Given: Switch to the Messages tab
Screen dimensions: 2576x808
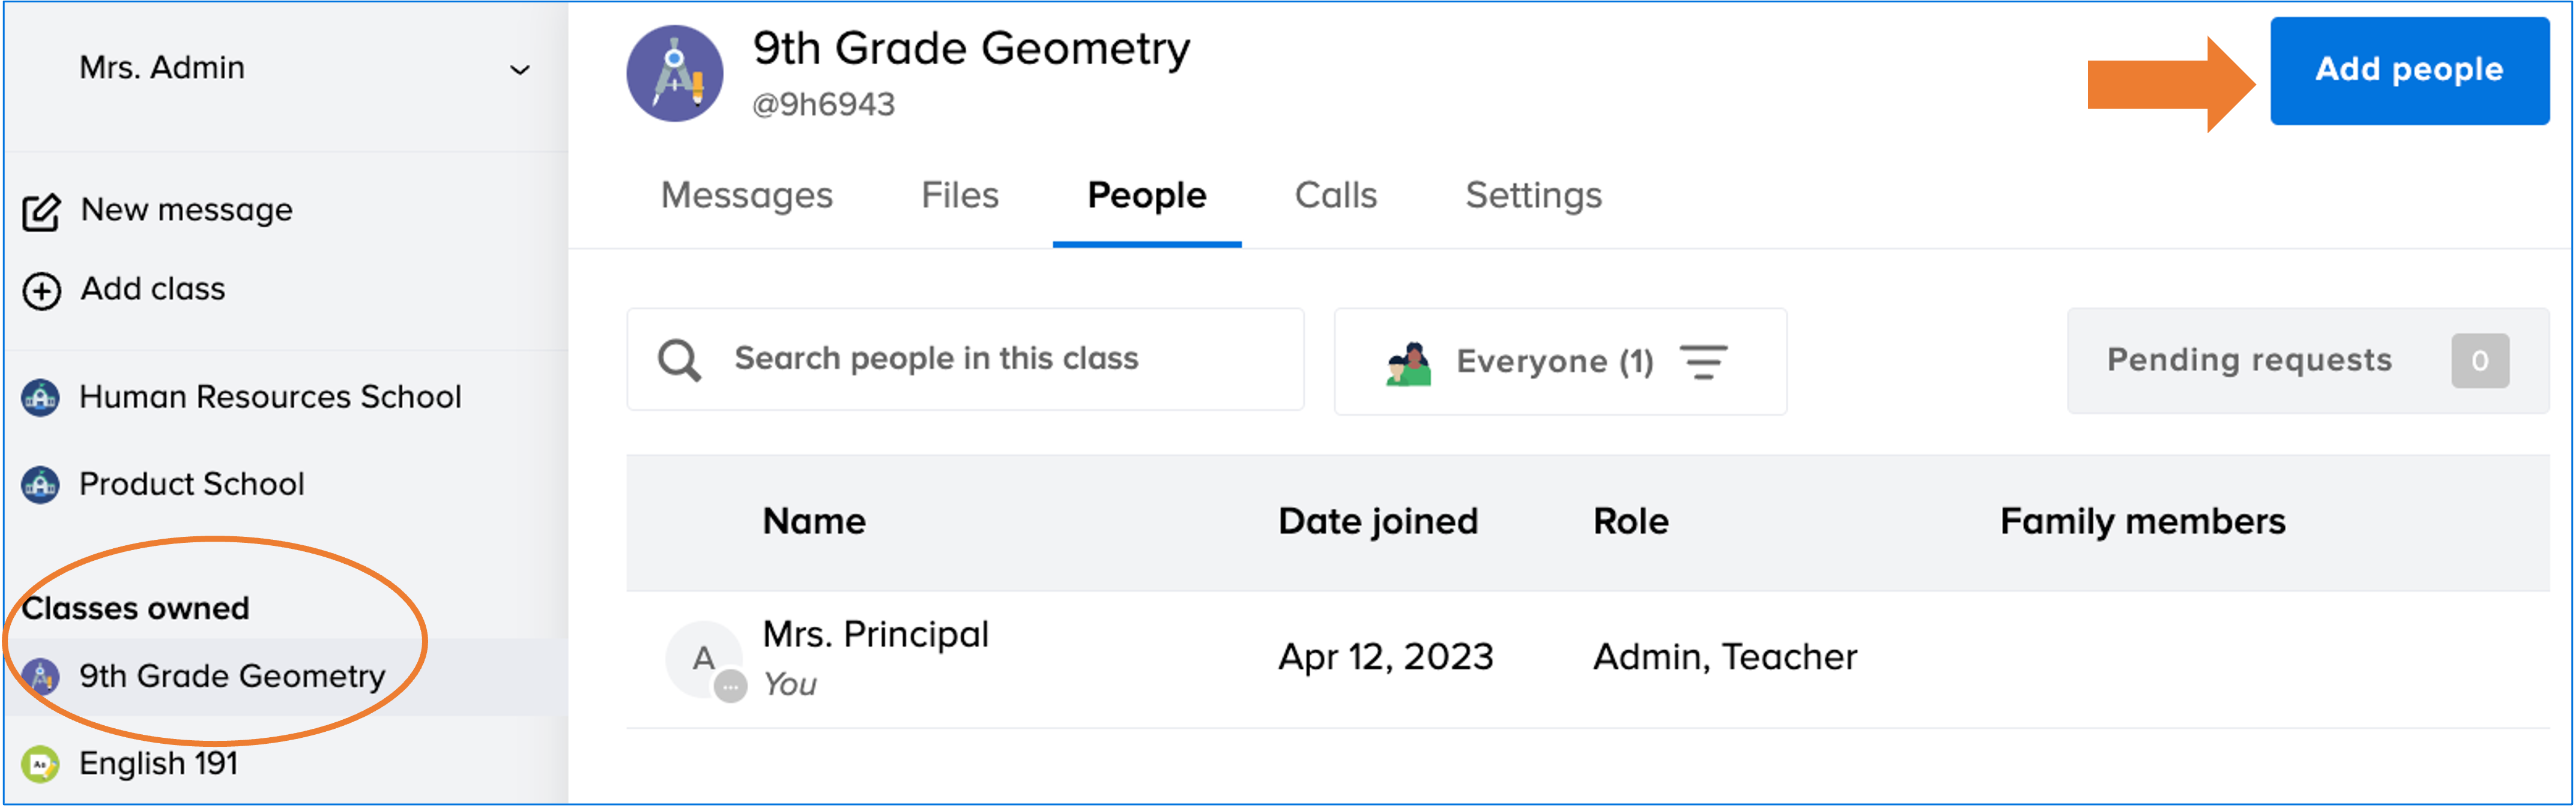Looking at the screenshot, I should (746, 196).
